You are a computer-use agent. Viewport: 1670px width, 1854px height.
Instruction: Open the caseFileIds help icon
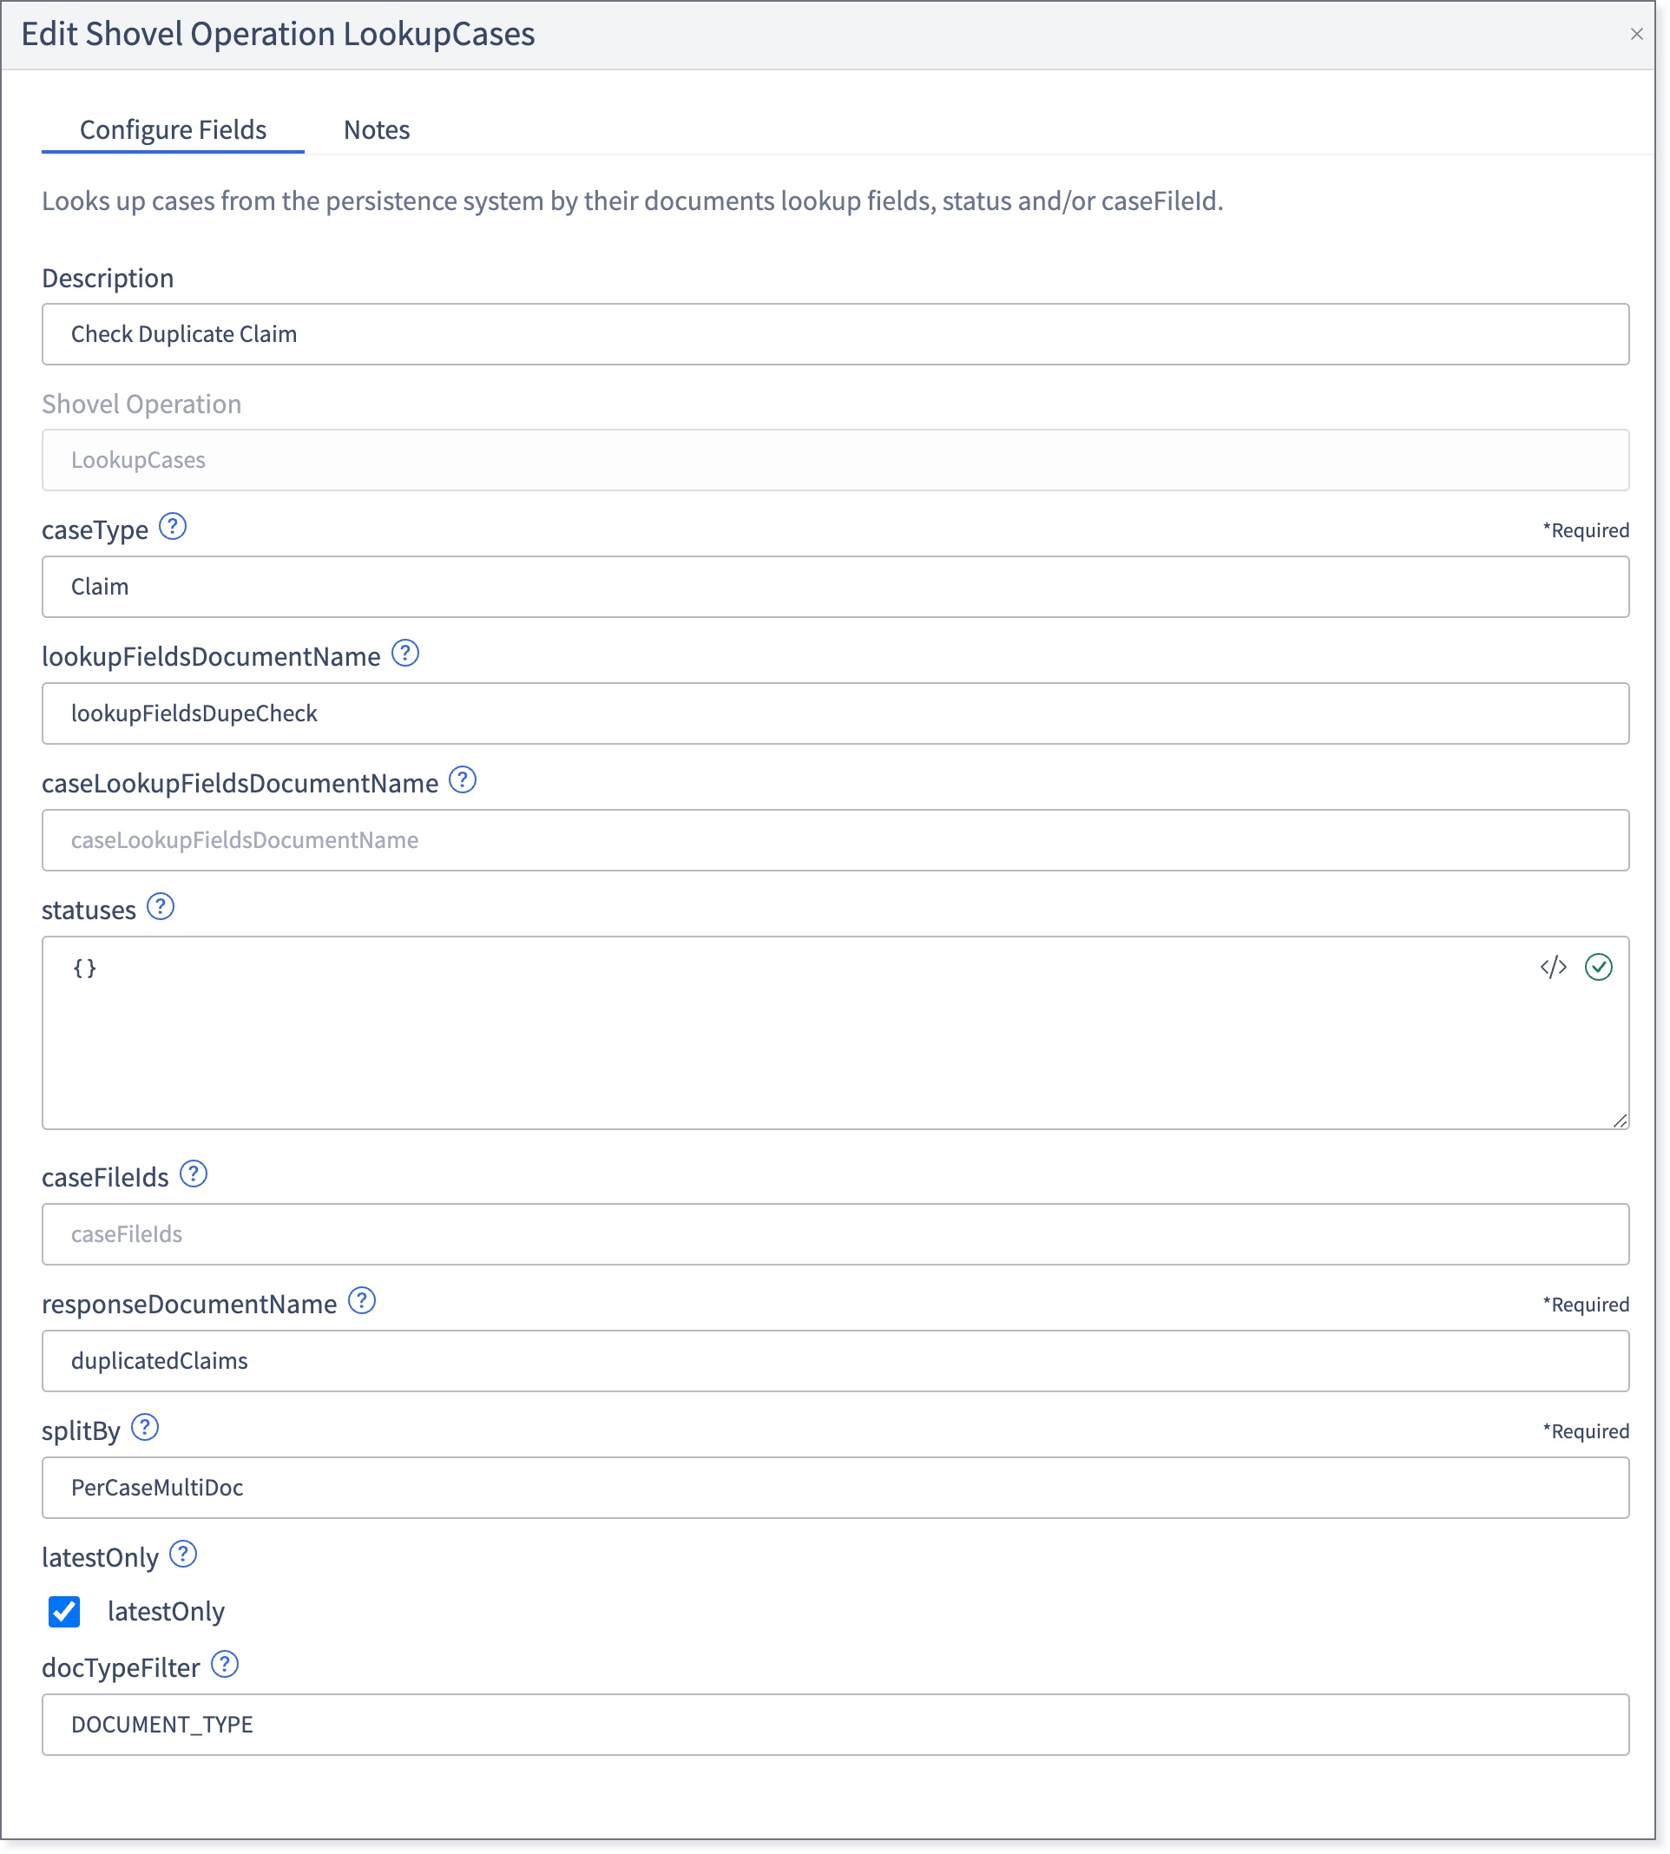coord(194,1174)
